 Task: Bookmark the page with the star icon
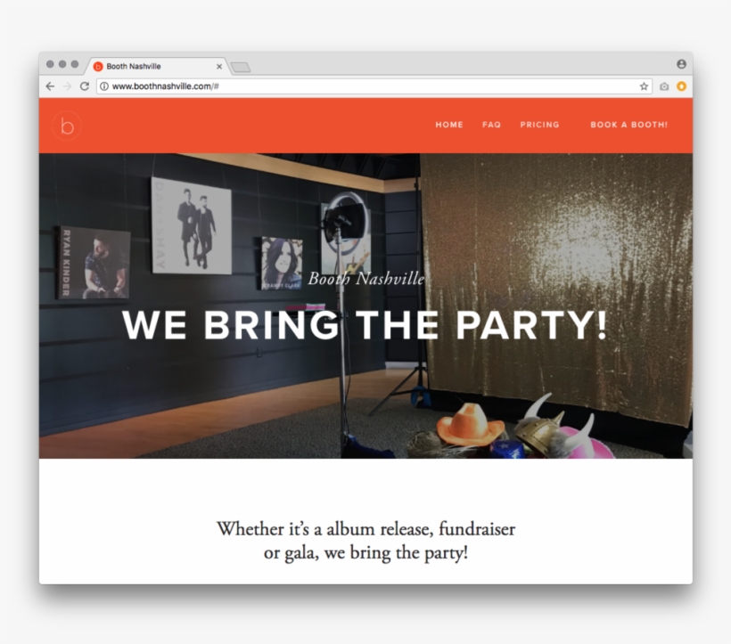coord(644,86)
